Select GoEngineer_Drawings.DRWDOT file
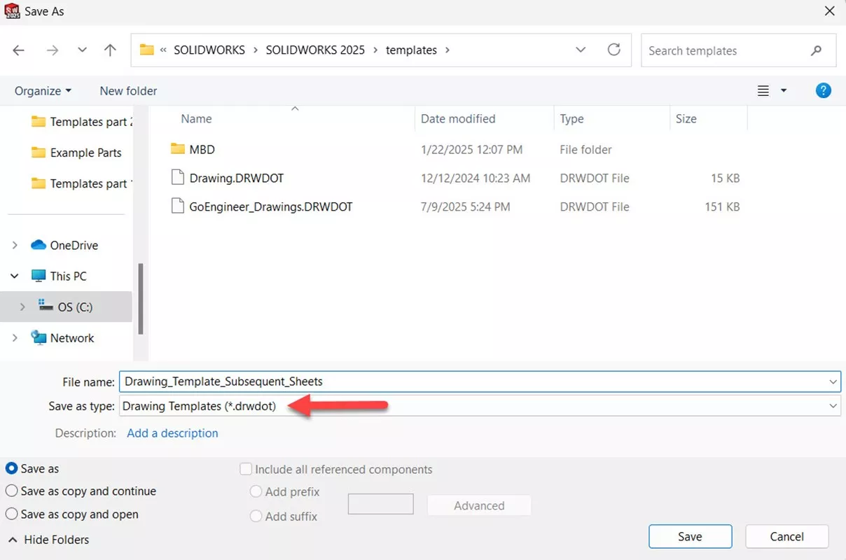This screenshot has width=846, height=560. pyautogui.click(x=270, y=207)
